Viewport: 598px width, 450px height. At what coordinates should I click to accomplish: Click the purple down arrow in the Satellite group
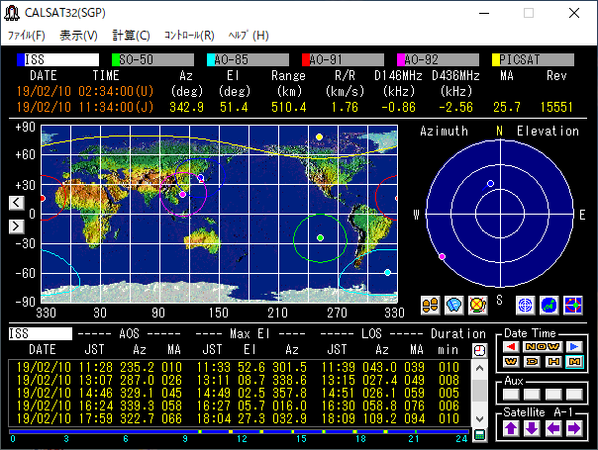533,428
